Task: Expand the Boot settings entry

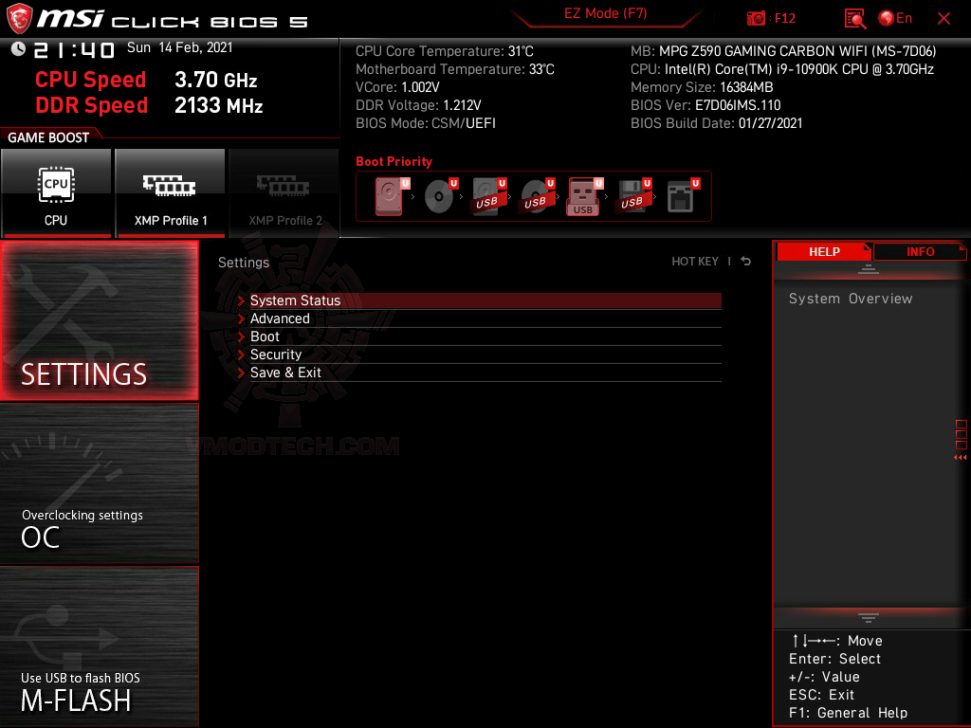Action: pos(265,337)
